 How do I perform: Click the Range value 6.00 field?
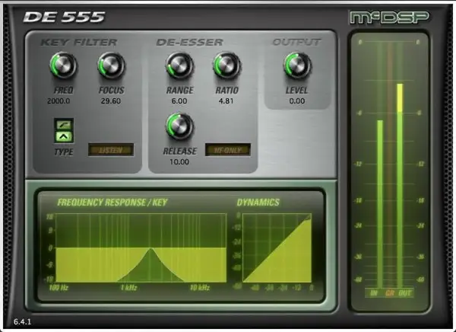coord(179,101)
